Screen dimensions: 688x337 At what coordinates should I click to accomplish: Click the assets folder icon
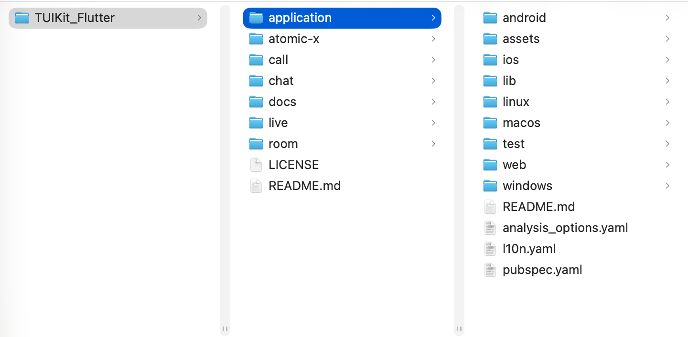point(490,39)
